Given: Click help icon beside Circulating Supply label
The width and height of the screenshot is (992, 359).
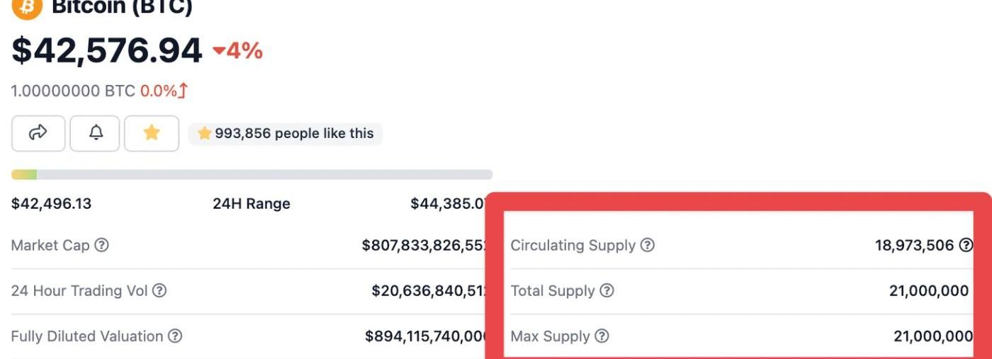Looking at the screenshot, I should 648,245.
